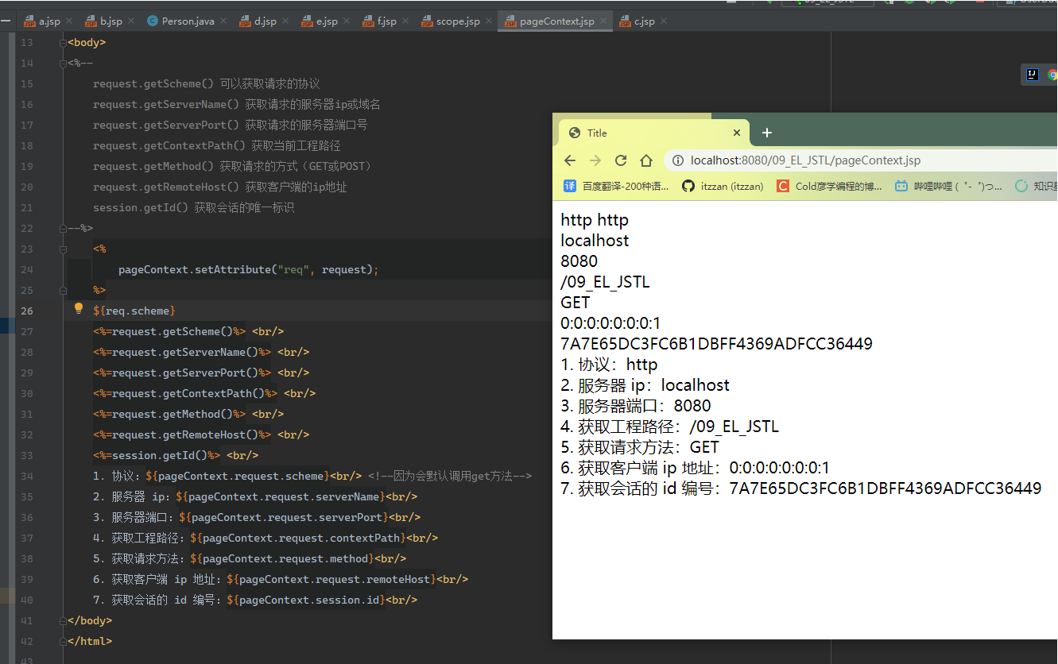The image size is (1058, 664).
Task: Switch to the scope.jsp tab
Action: pyautogui.click(x=458, y=21)
